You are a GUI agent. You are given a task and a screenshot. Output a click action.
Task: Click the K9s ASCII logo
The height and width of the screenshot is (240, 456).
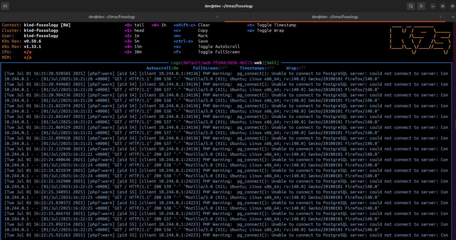click(x=420, y=40)
